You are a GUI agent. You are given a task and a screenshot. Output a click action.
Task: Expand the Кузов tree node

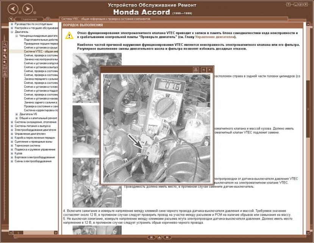click(x=12, y=153)
